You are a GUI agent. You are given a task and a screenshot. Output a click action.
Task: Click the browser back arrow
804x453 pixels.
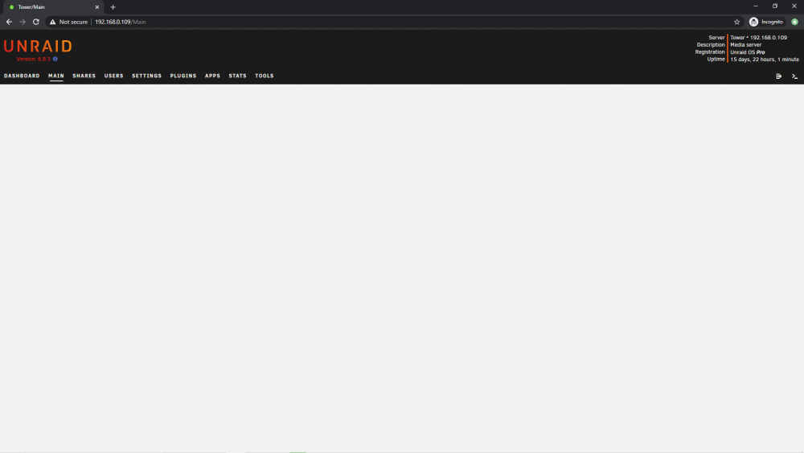9,22
